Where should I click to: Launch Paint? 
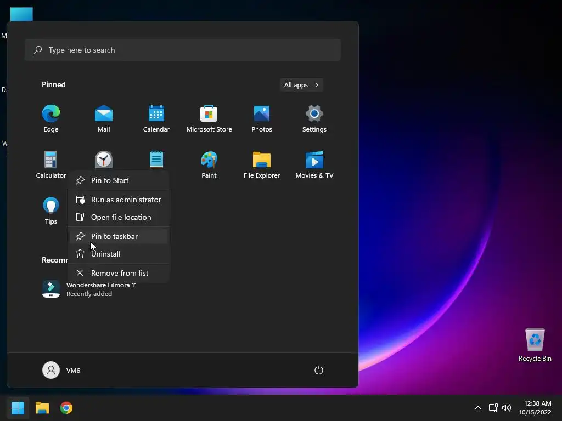(209, 164)
